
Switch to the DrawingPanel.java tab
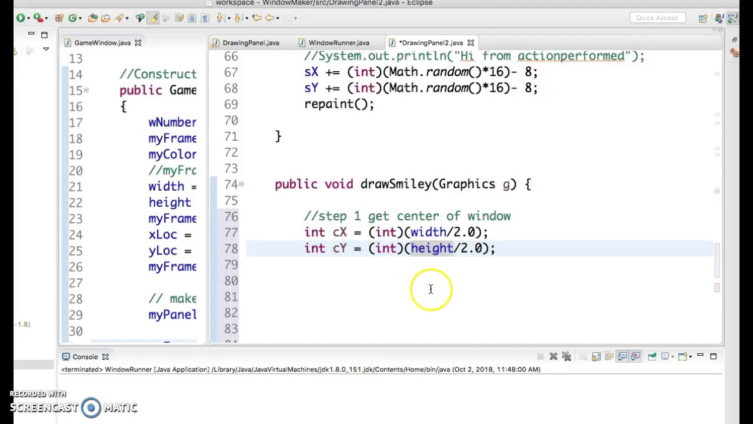(x=251, y=42)
